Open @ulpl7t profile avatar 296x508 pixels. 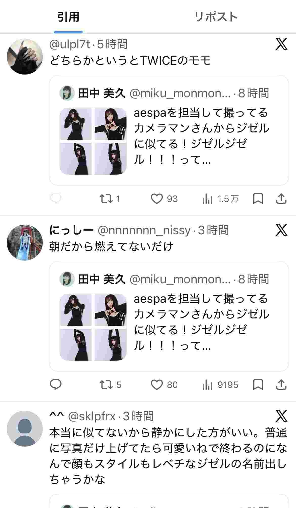coord(25,57)
